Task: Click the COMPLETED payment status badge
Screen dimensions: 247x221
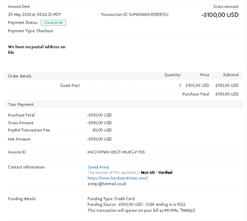Action: click(x=53, y=23)
